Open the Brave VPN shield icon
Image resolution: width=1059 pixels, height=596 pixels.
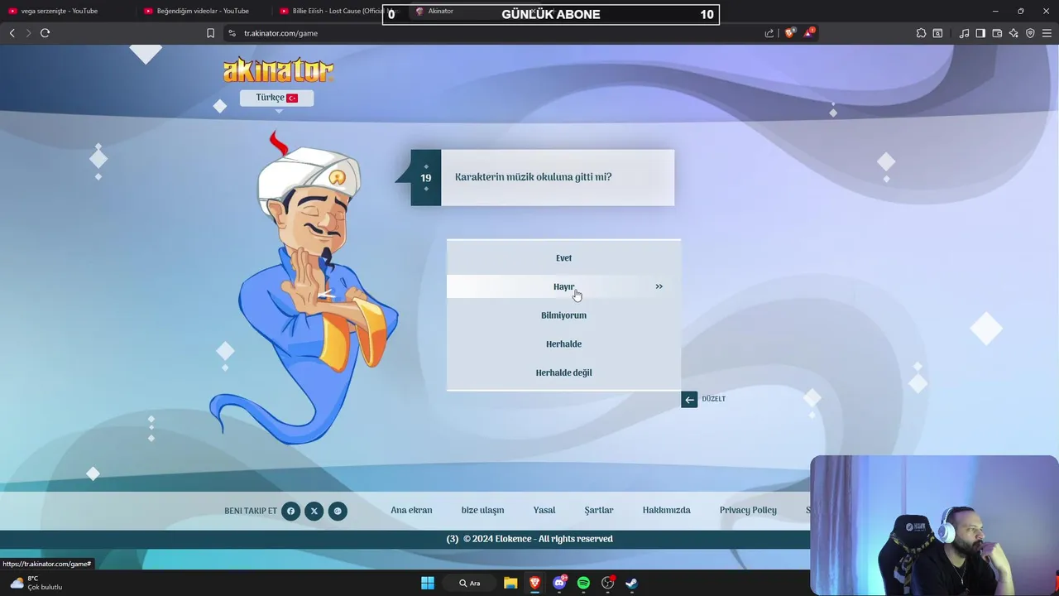pyautogui.click(x=1030, y=33)
